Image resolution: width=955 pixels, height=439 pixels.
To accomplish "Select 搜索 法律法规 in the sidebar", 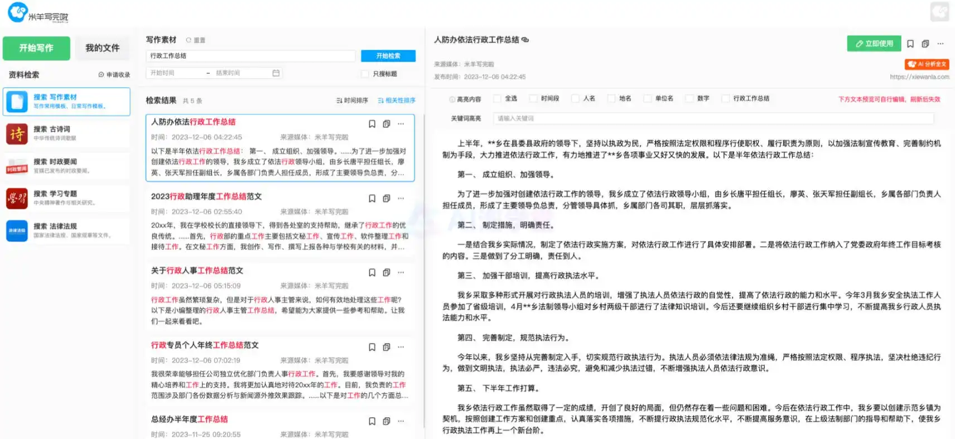I will point(66,230).
